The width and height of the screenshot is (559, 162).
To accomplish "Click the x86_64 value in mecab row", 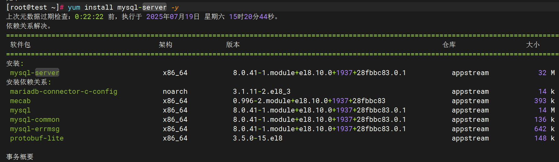I will pyautogui.click(x=175, y=101).
